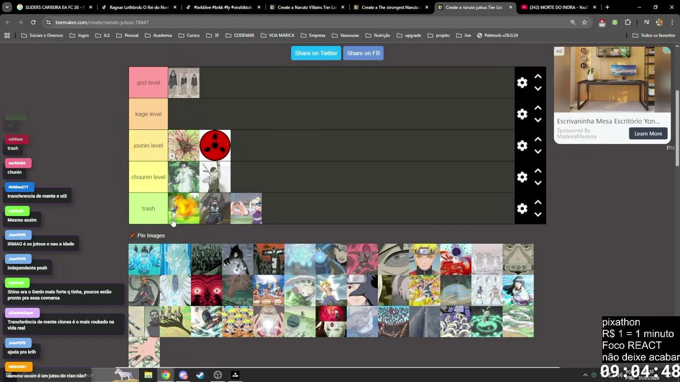
Task: Open Nutrição bookmark folder
Action: [378, 36]
